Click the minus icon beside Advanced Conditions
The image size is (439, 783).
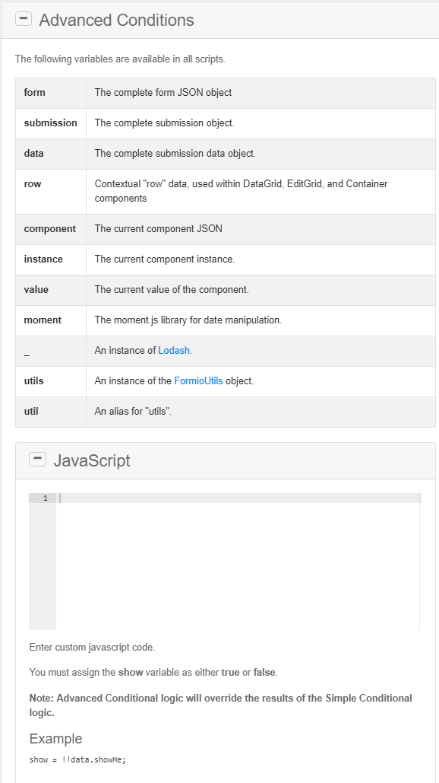24,18
